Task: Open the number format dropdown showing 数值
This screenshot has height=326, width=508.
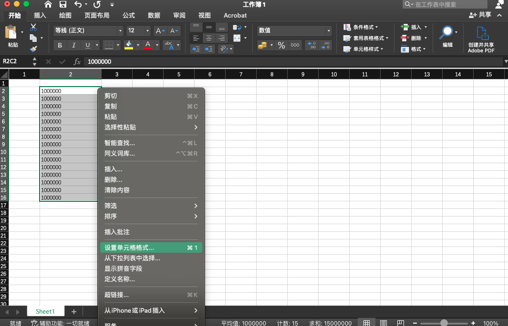Action: coord(293,30)
